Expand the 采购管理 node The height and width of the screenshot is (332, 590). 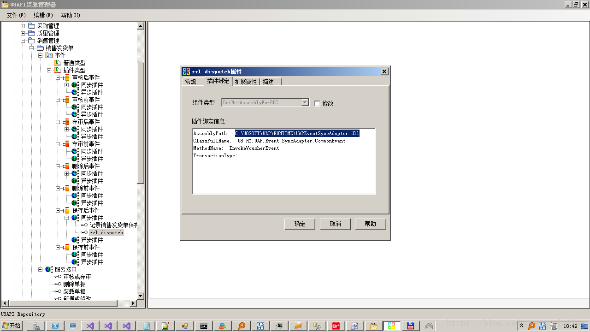pos(23,26)
